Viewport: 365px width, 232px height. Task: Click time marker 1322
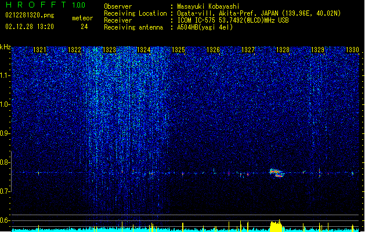click(74, 50)
